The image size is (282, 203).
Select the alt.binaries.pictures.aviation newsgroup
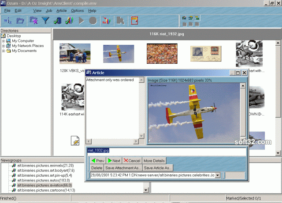45,185
